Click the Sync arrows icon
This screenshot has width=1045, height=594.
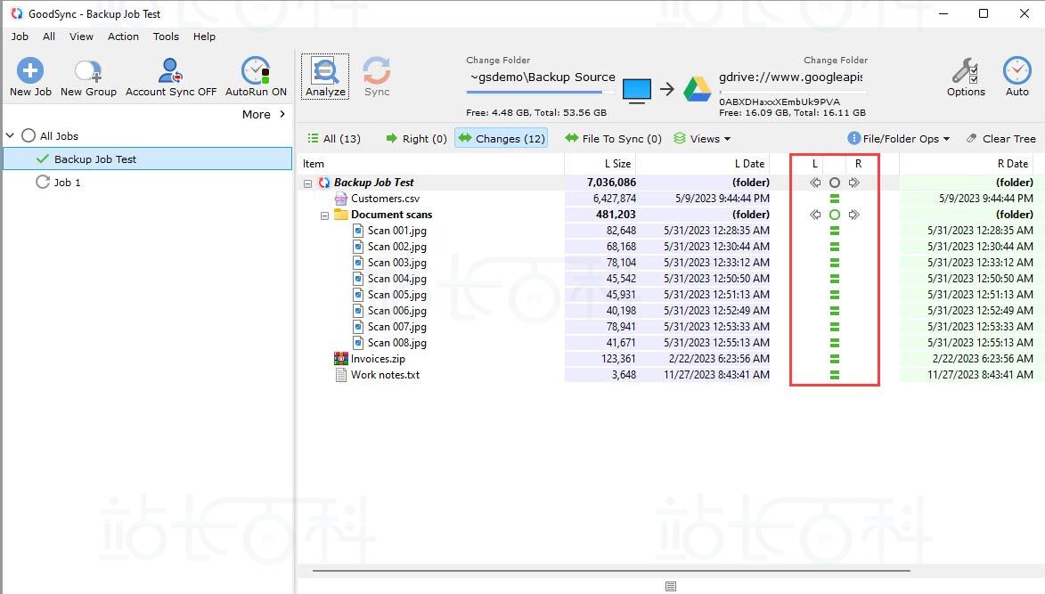click(377, 70)
